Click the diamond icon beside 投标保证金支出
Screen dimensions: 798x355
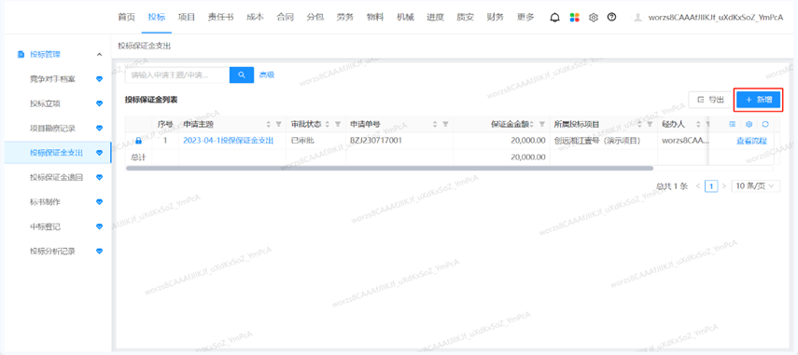(100, 153)
